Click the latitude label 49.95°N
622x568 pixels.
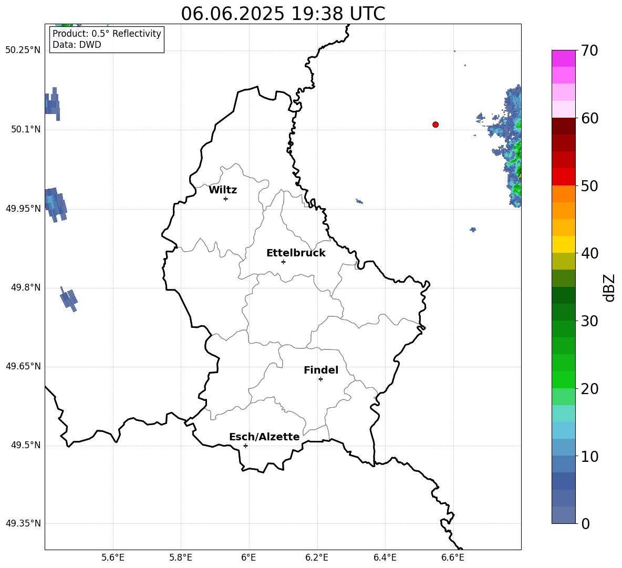(x=23, y=208)
